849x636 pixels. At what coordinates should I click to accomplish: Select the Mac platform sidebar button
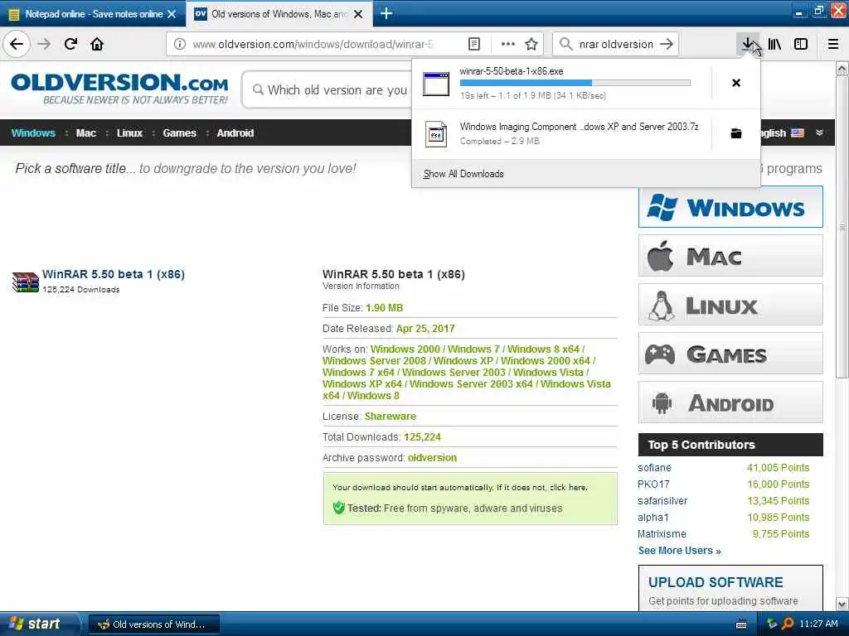(730, 256)
